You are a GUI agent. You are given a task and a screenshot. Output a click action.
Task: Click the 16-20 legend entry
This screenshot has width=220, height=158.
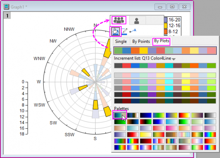[172, 20]
